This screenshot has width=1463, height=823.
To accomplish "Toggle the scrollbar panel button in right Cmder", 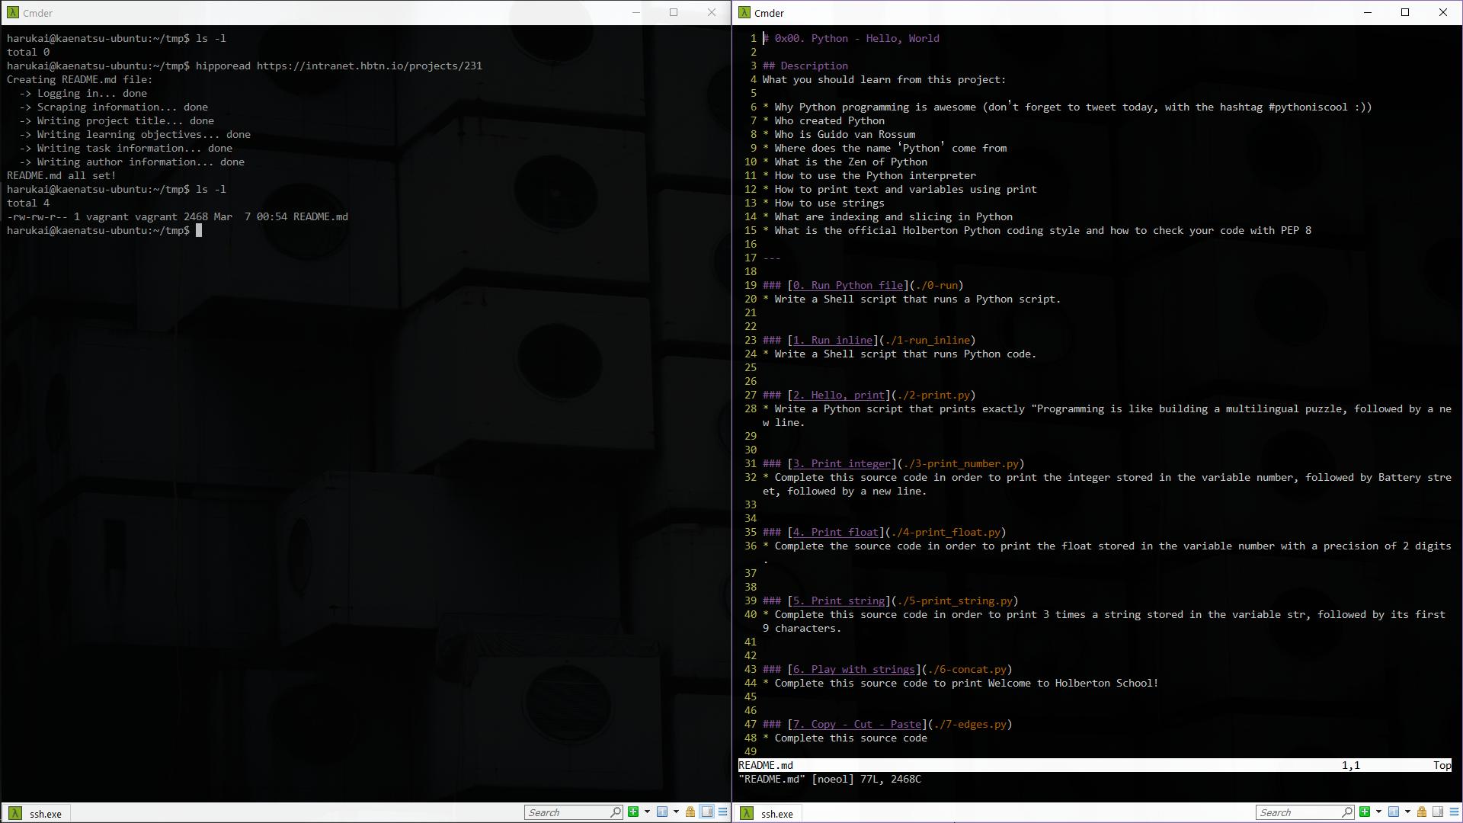I will [x=1438, y=812].
